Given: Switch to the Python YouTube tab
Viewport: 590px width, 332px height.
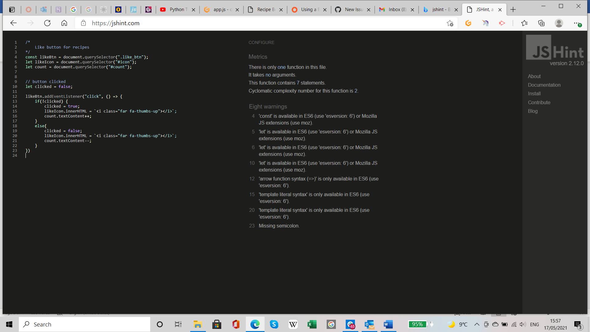Looking at the screenshot, I should (177, 10).
